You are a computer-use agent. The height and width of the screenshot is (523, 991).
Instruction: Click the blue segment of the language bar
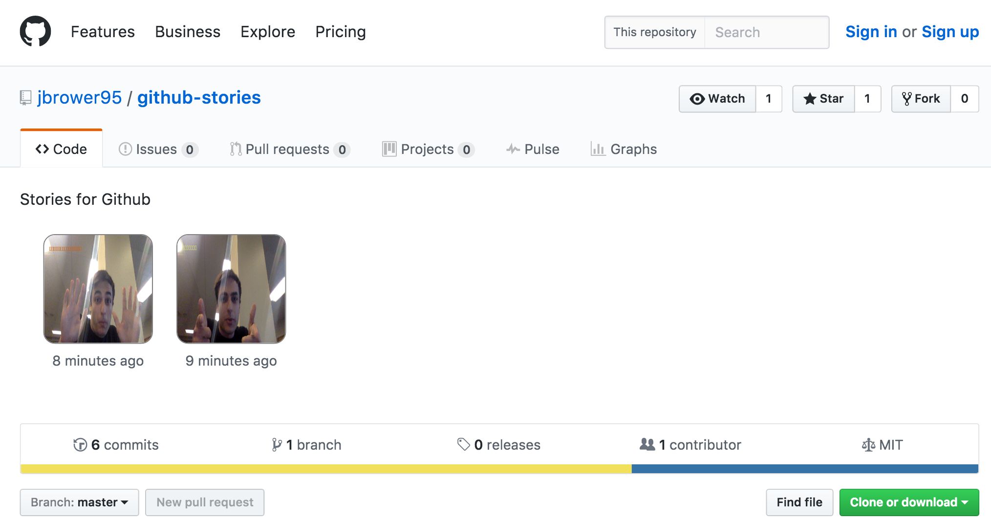click(805, 469)
